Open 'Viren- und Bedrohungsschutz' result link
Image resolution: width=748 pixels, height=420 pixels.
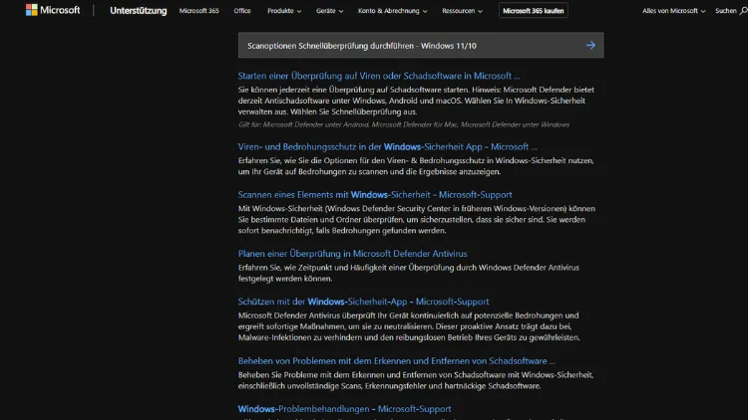click(387, 146)
